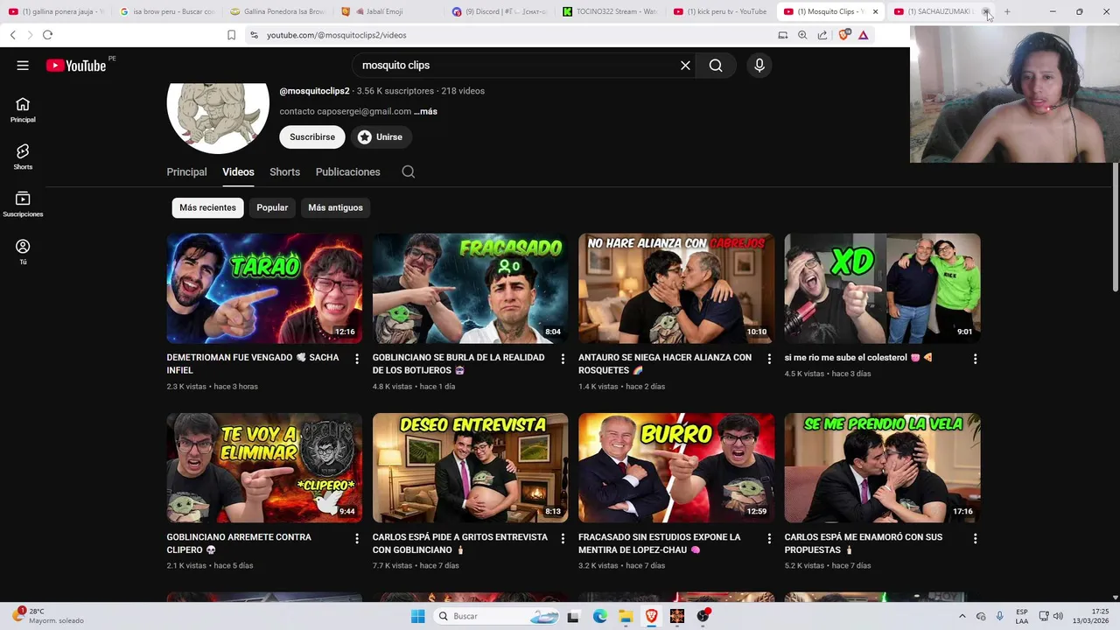
Task: Play the TARAO thumbnail video
Action: tap(264, 289)
